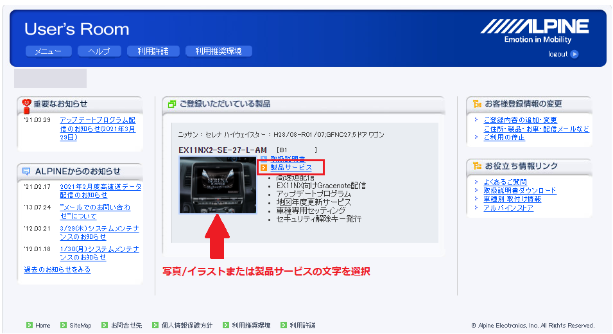This screenshot has height=334, width=613.
Task: Open ご登録内容の追加・変更 link
Action: coord(520,120)
